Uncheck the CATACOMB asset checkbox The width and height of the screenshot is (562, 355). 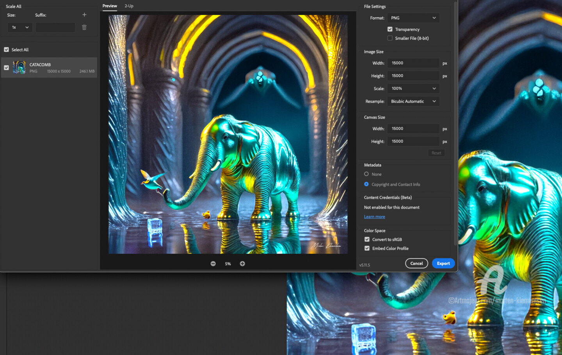[x=6, y=67]
